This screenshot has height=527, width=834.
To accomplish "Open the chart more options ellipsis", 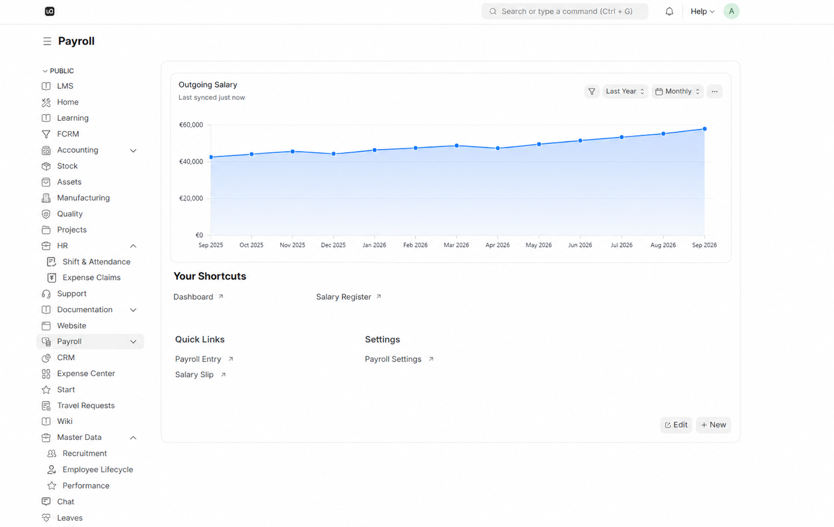I will click(x=714, y=91).
